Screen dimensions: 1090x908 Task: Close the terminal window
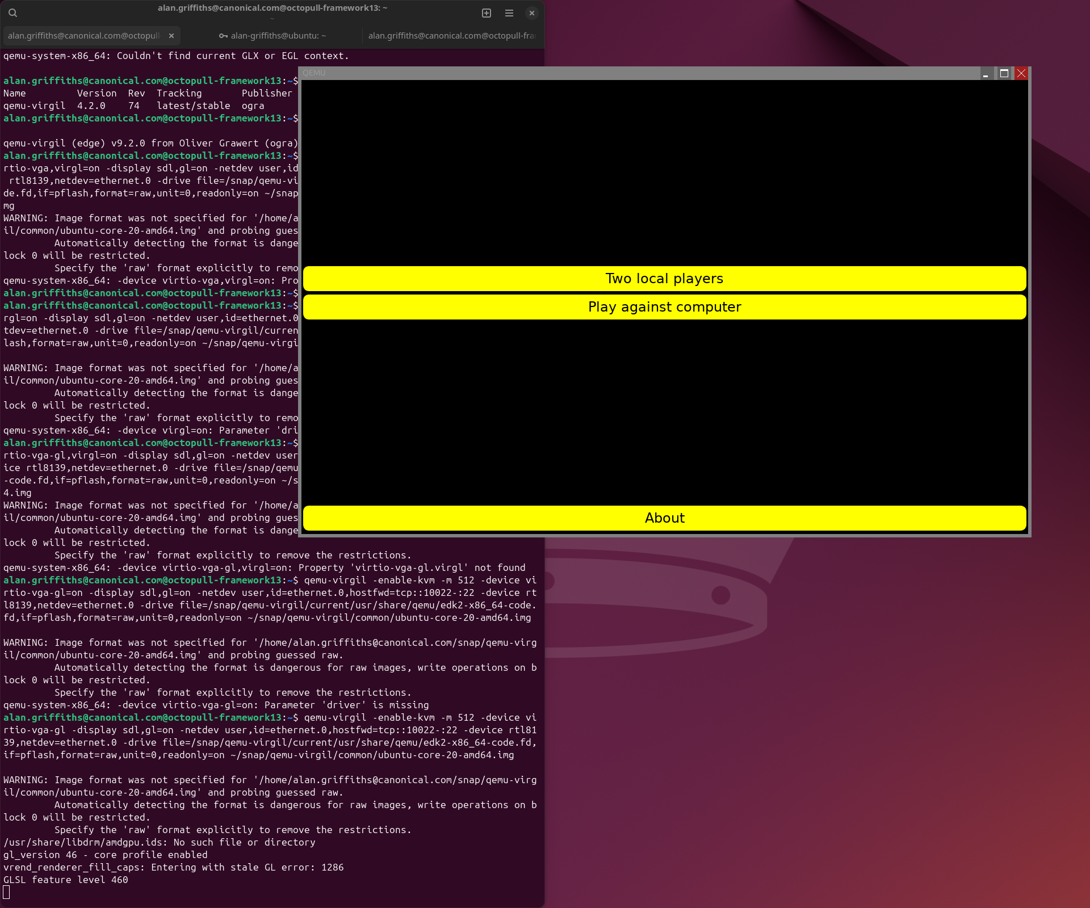[x=532, y=12]
